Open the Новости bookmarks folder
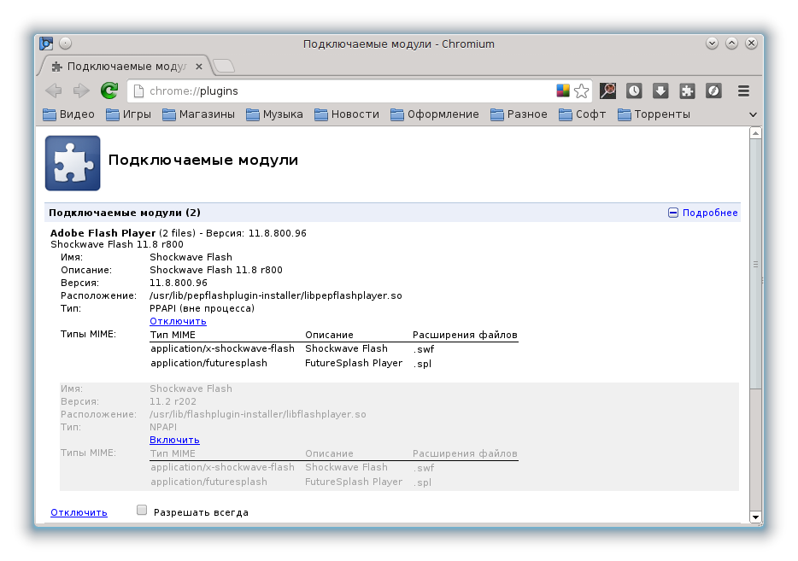Image resolution: width=798 pixels, height=561 pixels. (x=347, y=114)
